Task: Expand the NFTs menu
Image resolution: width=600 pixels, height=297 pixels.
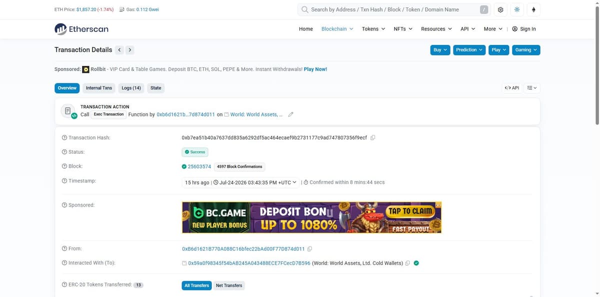Action: coord(403,29)
